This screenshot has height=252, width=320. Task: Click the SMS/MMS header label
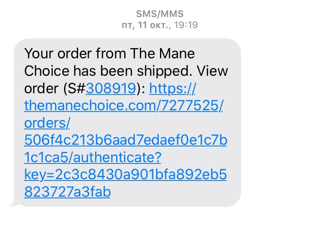160,14
